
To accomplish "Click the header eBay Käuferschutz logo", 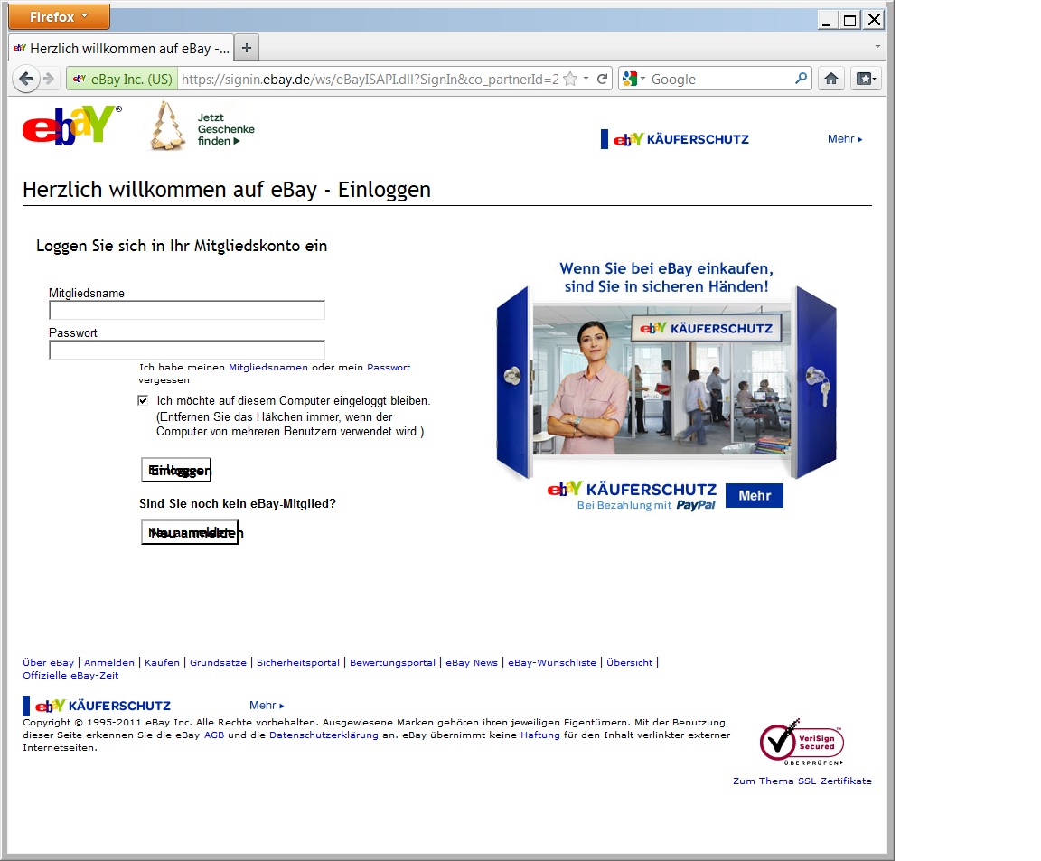I will pyautogui.click(x=675, y=139).
